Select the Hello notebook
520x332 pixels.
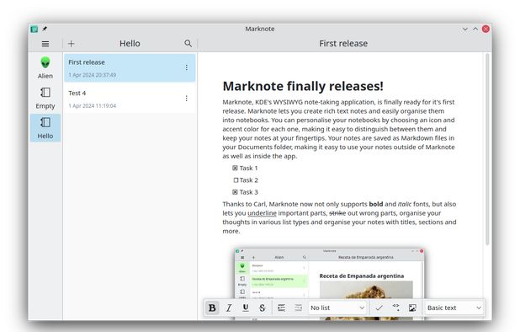tap(45, 128)
